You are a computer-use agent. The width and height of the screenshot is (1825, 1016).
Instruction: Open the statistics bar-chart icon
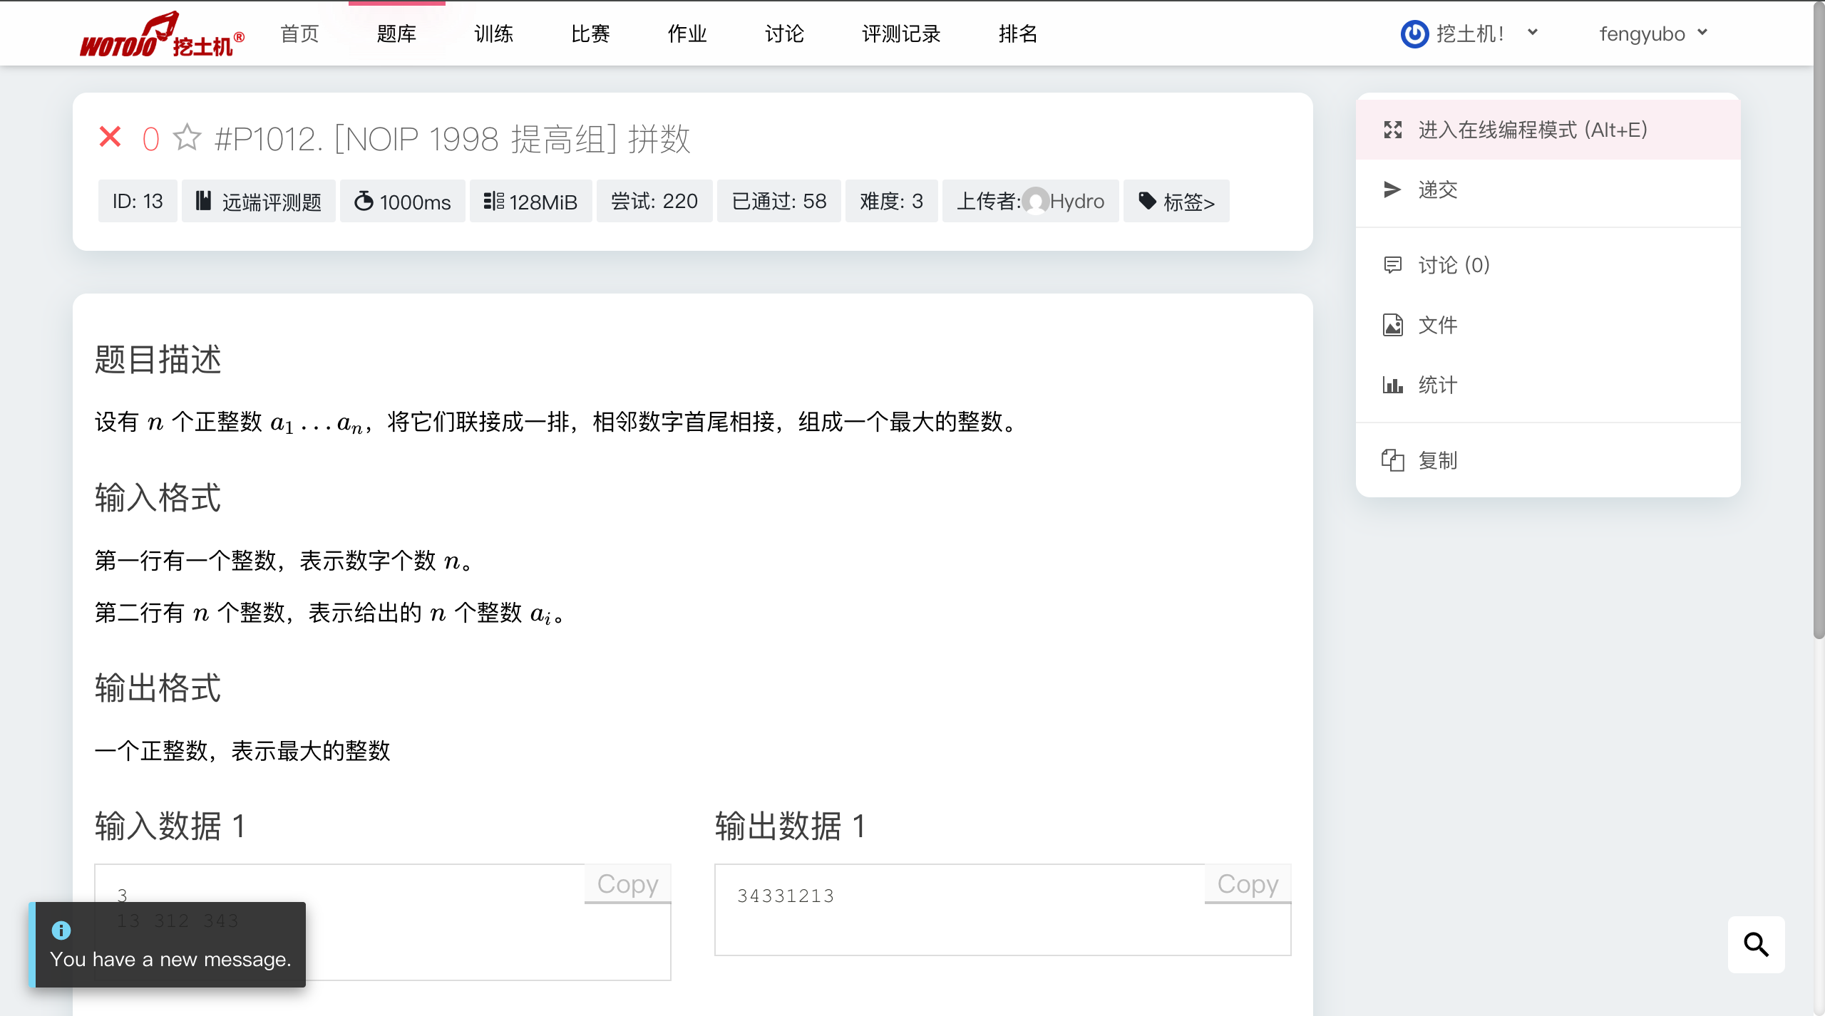pyautogui.click(x=1392, y=385)
